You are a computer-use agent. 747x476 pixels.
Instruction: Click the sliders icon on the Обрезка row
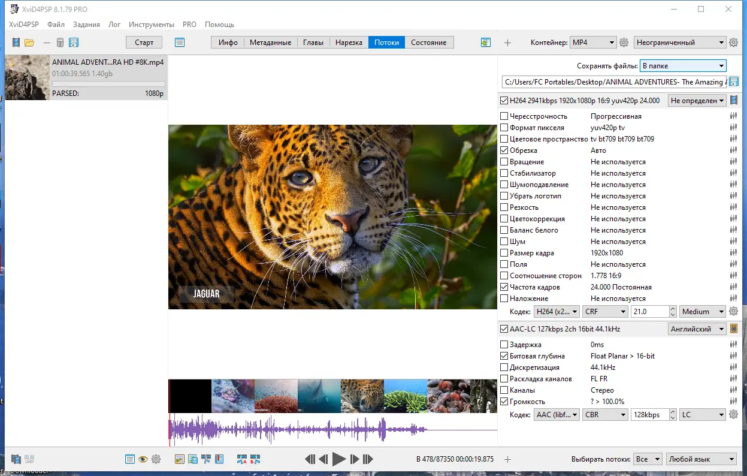733,150
